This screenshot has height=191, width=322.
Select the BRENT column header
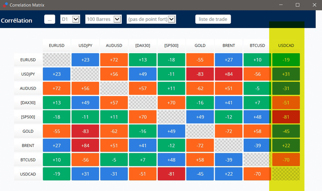tap(229, 45)
